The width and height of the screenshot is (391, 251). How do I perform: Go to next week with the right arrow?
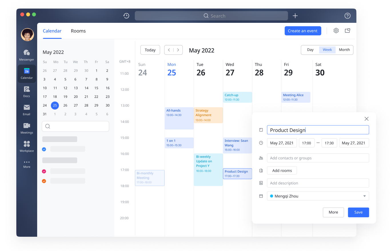coord(178,50)
